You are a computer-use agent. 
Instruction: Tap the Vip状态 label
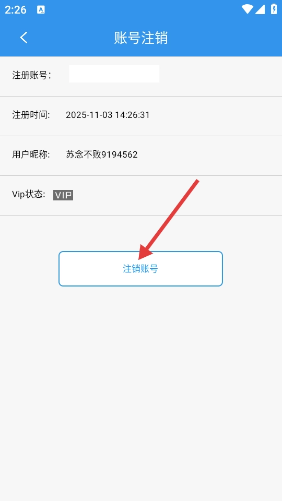(29, 194)
